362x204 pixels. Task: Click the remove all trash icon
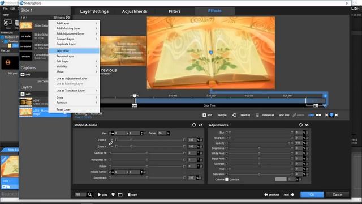257,115
